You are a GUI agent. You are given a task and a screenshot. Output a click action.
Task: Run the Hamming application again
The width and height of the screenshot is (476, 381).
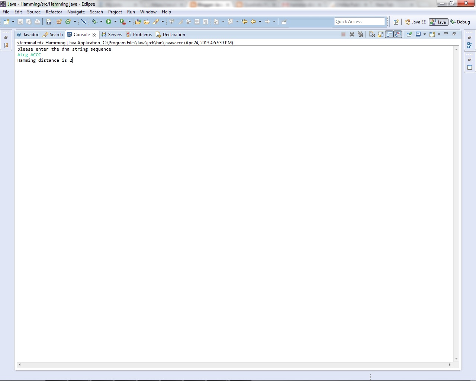[109, 22]
